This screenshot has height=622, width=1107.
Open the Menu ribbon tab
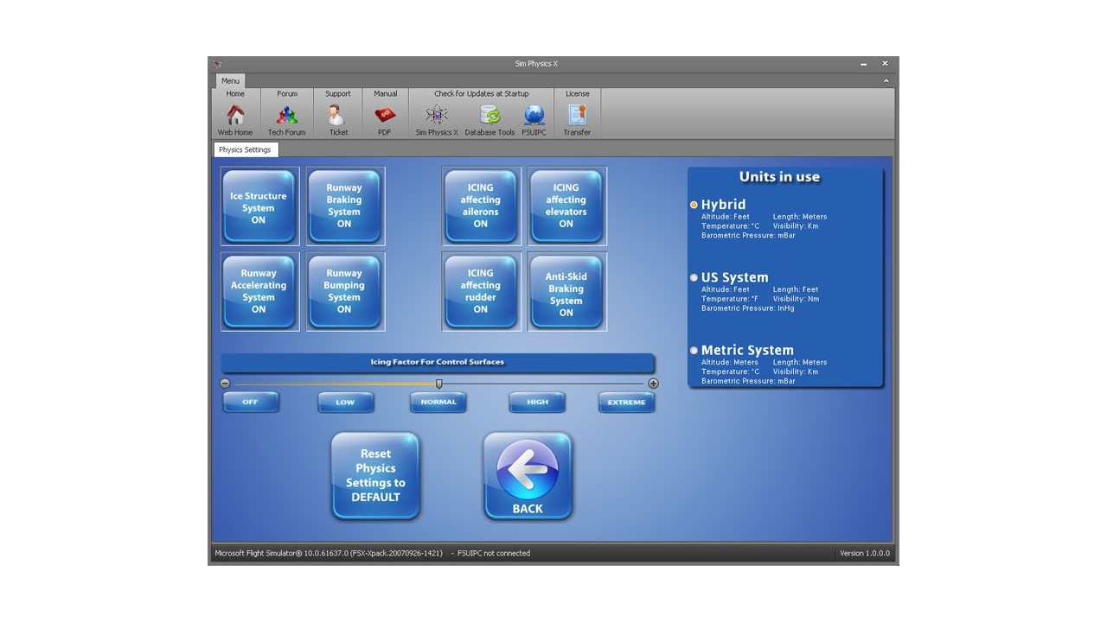[x=230, y=80]
